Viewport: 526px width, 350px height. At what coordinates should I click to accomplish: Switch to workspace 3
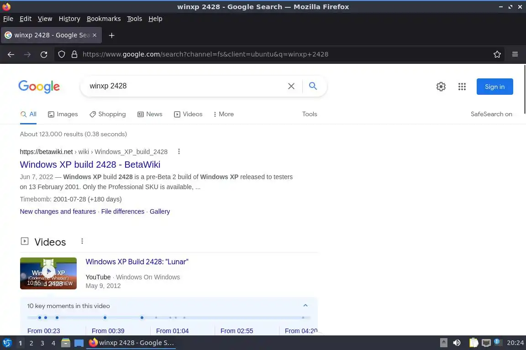[x=42, y=343]
